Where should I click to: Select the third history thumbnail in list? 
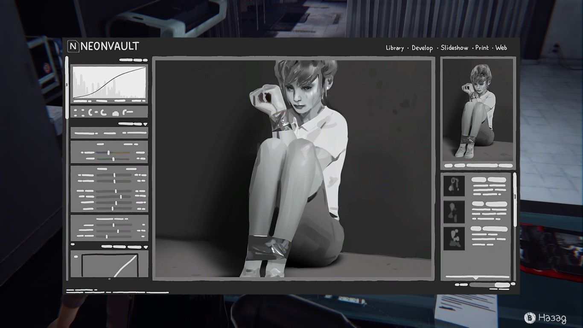click(454, 238)
